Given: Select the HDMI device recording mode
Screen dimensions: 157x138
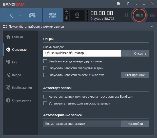Looking at the screenshot, I should point(53,15).
